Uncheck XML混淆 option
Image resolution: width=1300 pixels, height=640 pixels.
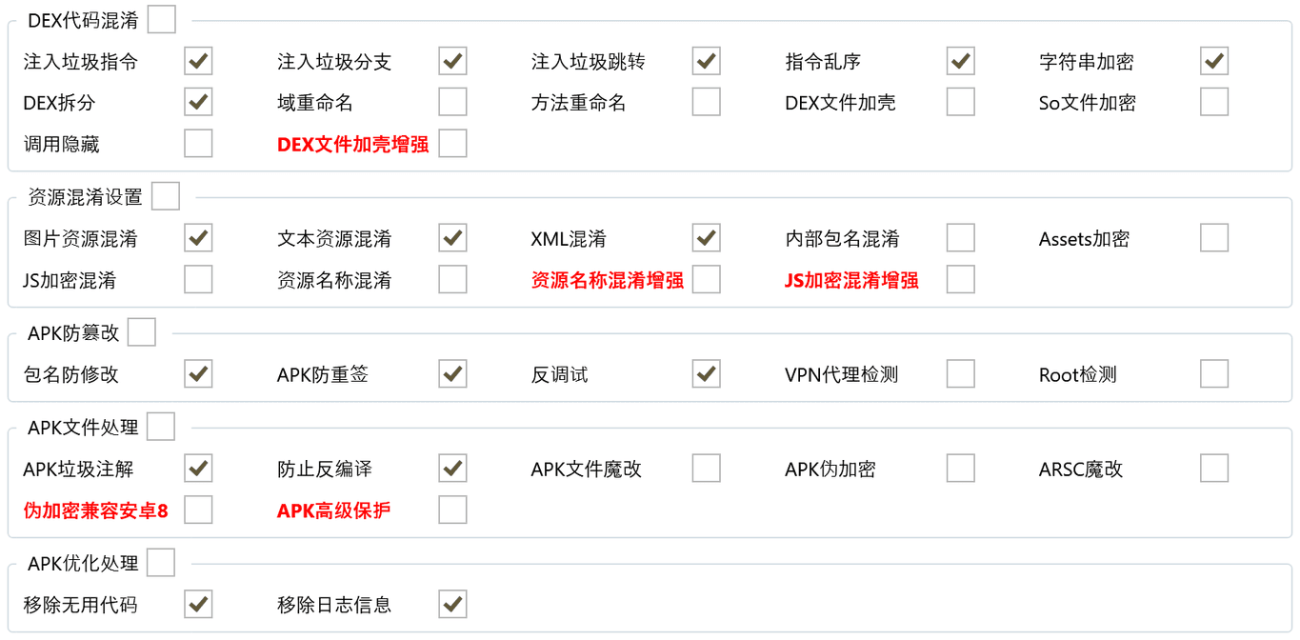tap(706, 238)
